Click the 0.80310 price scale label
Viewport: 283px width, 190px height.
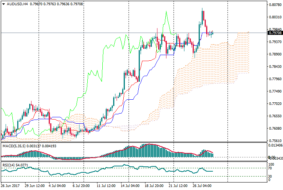[274, 17]
